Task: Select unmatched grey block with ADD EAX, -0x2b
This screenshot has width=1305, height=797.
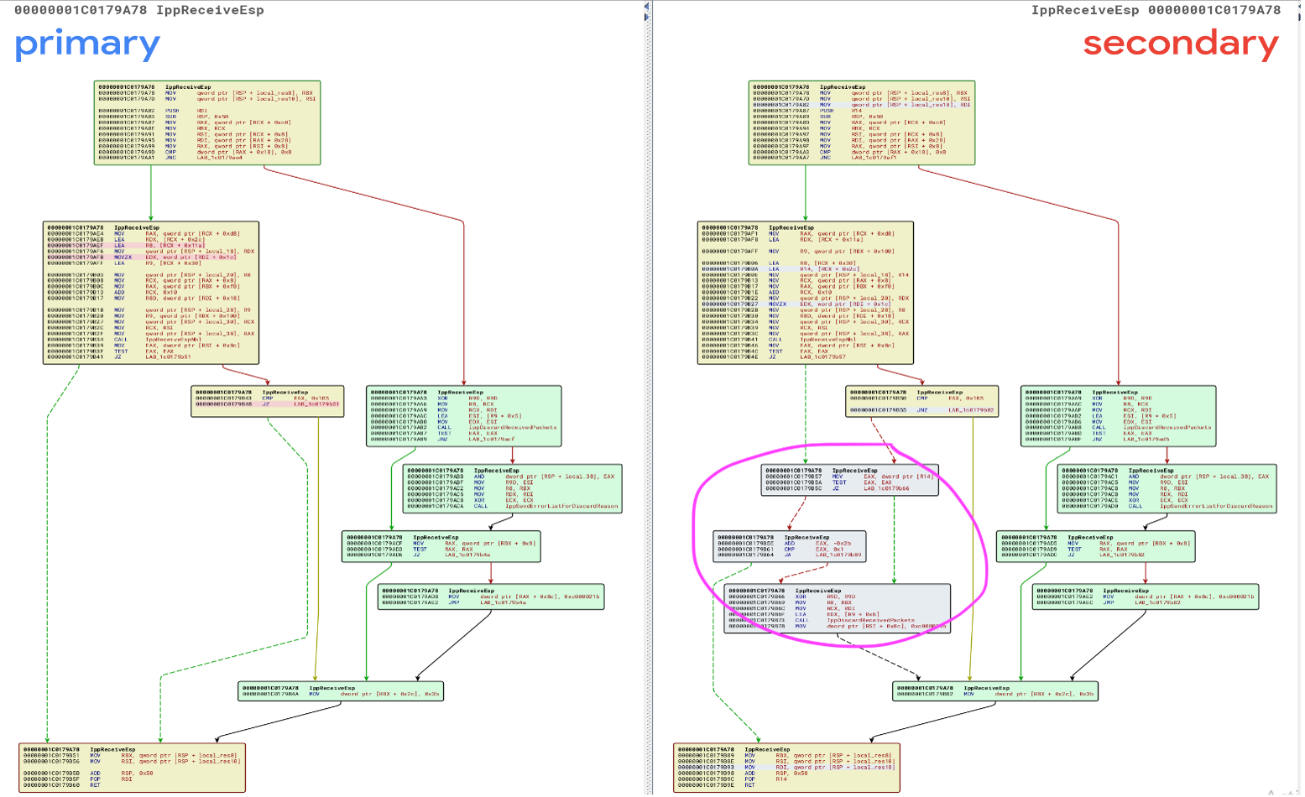Action: point(788,546)
